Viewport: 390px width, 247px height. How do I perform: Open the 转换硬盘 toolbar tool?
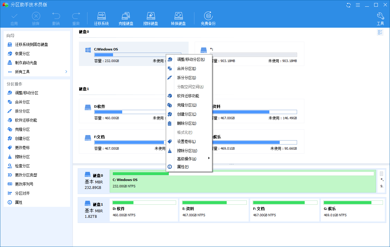178,19
